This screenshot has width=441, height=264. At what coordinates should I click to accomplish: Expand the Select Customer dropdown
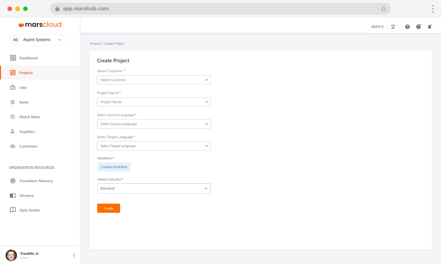(154, 80)
